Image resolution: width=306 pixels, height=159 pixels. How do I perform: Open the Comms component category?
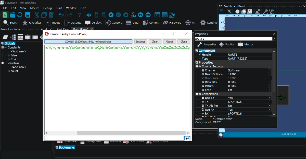(150, 23)
